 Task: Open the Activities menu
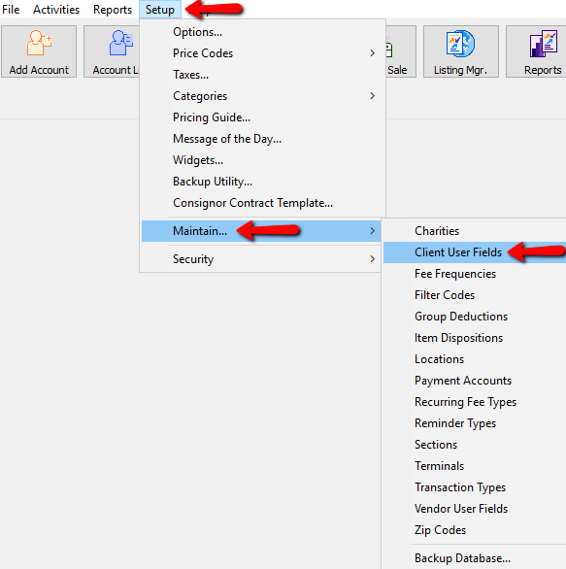click(x=56, y=10)
